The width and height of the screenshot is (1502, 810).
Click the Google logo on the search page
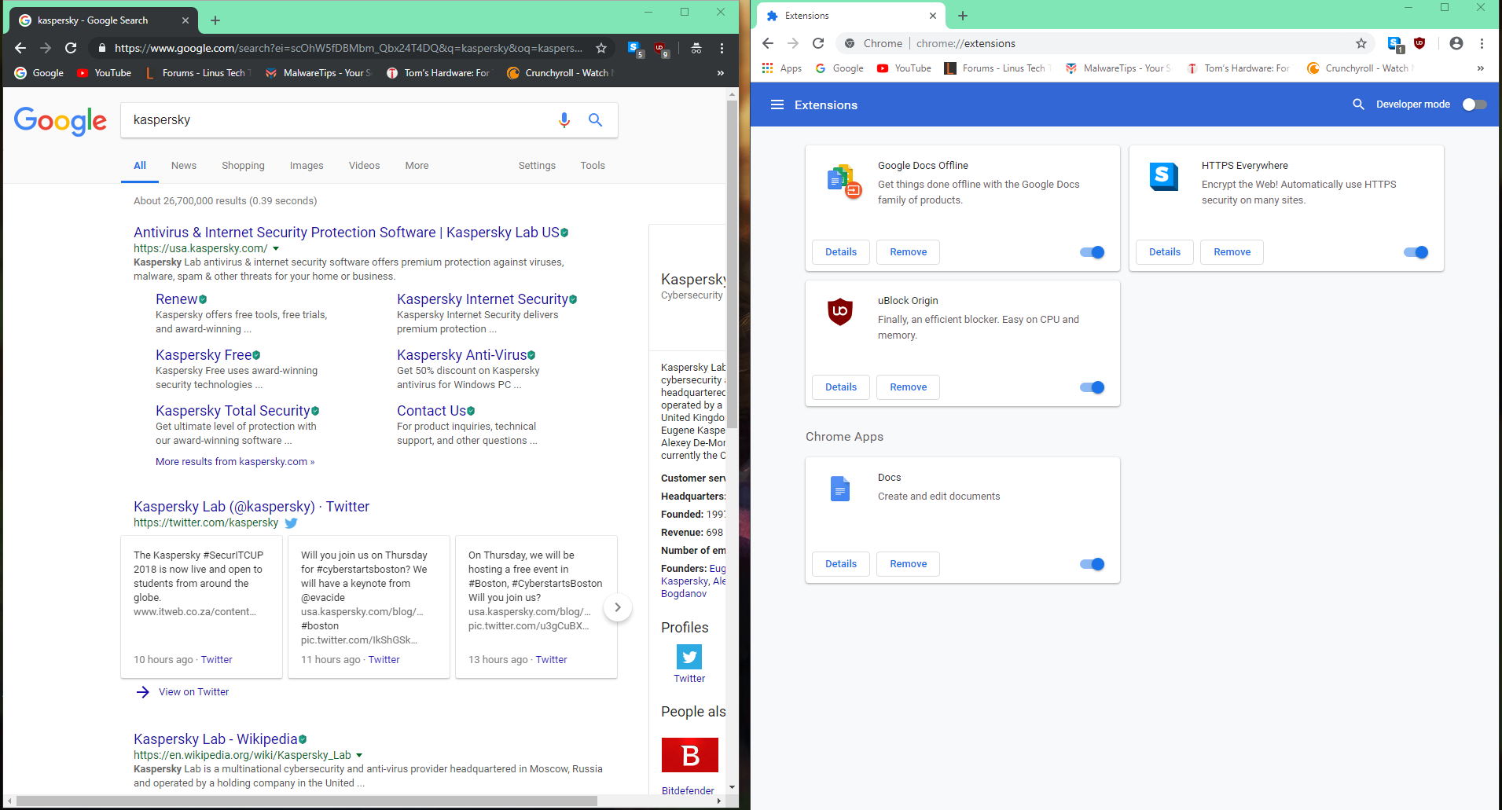(x=61, y=121)
